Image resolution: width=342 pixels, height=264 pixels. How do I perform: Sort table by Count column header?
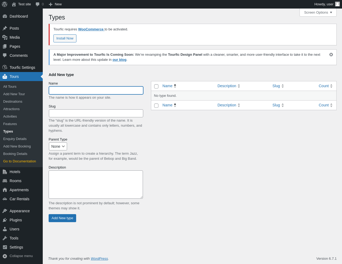point(324,86)
